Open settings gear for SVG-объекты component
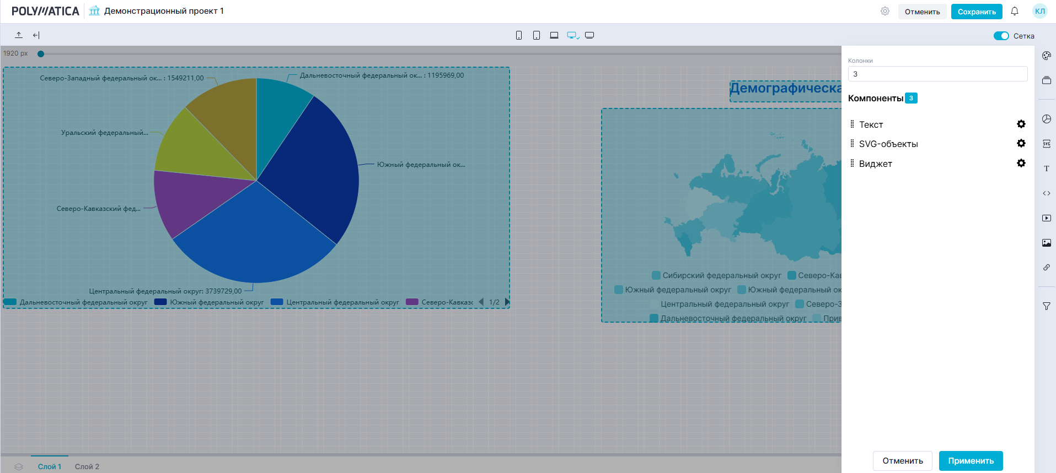The height and width of the screenshot is (473, 1056). 1021,144
